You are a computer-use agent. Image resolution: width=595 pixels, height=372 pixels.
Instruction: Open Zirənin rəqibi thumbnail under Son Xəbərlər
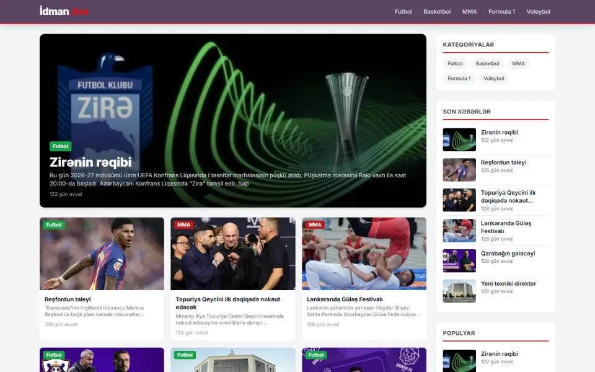[459, 139]
